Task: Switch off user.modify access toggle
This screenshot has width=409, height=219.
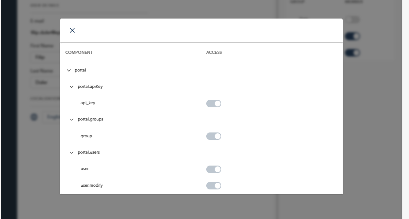Action: click(214, 185)
